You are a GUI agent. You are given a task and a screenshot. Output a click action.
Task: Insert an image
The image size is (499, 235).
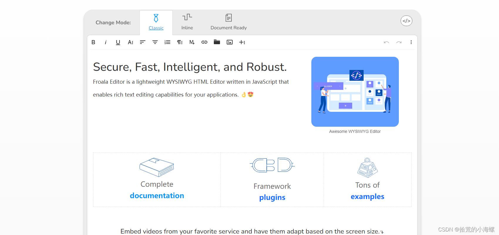click(230, 42)
